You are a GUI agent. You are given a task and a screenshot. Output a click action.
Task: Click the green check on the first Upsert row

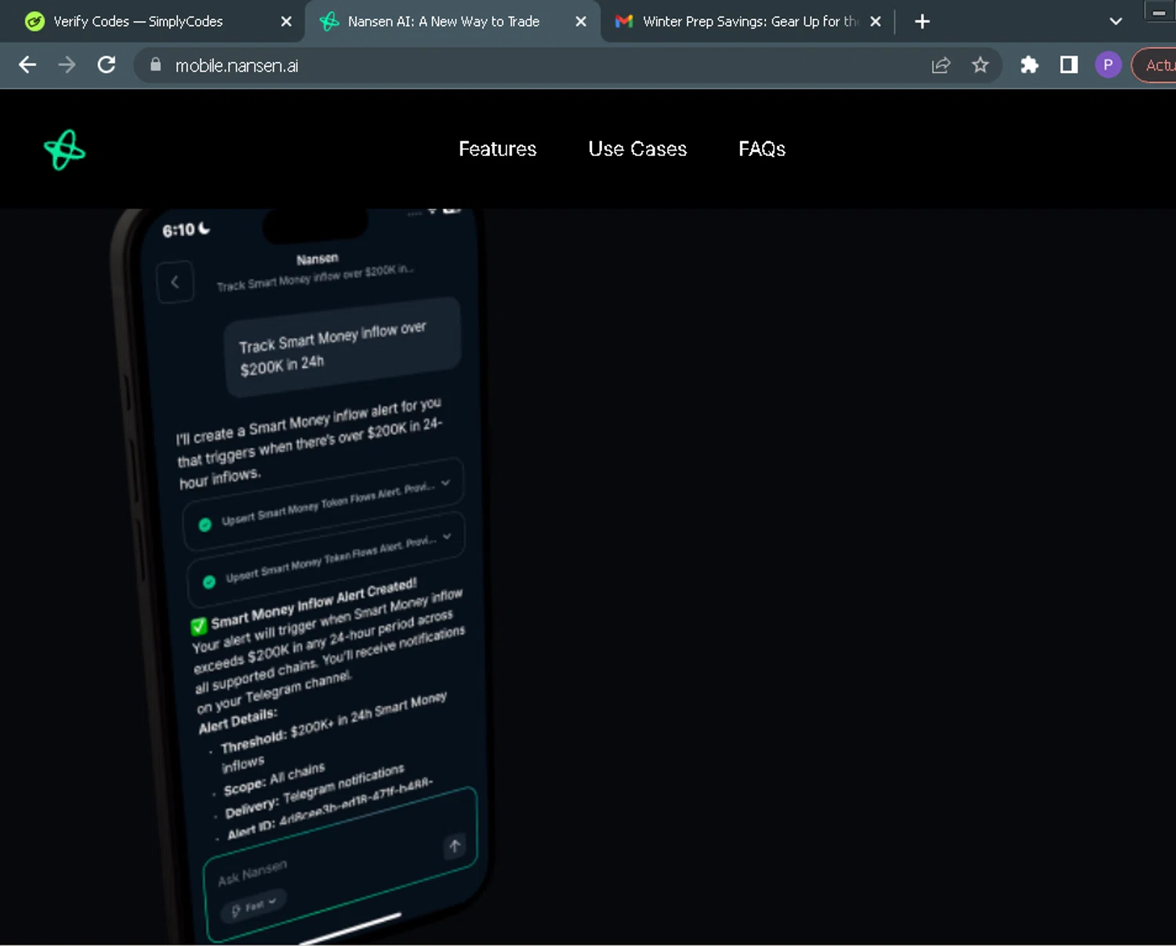tap(205, 525)
